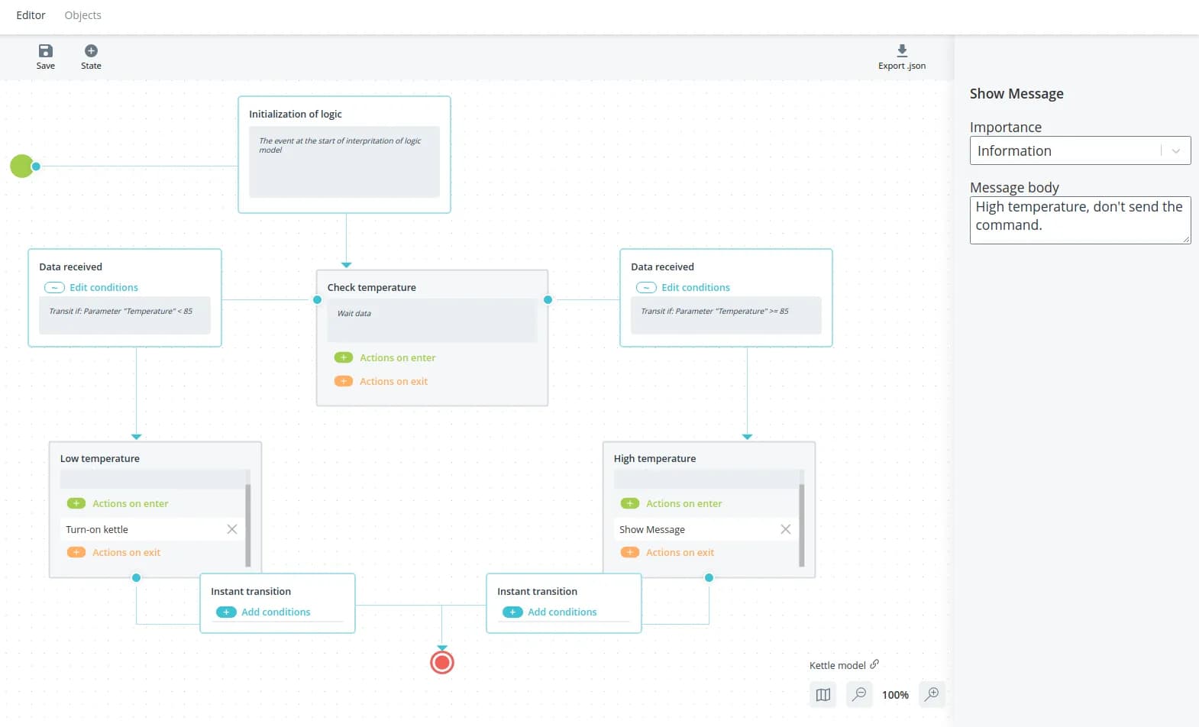Click the zoom in magnifier icon

point(932,694)
